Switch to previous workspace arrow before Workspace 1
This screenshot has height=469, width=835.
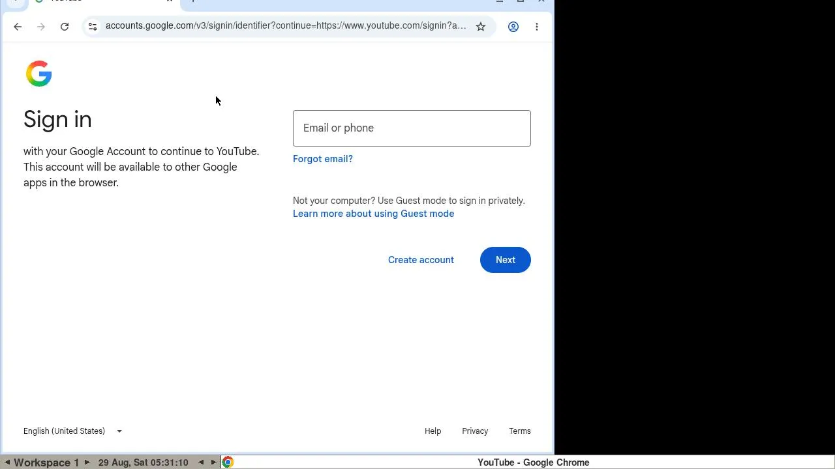point(7,462)
